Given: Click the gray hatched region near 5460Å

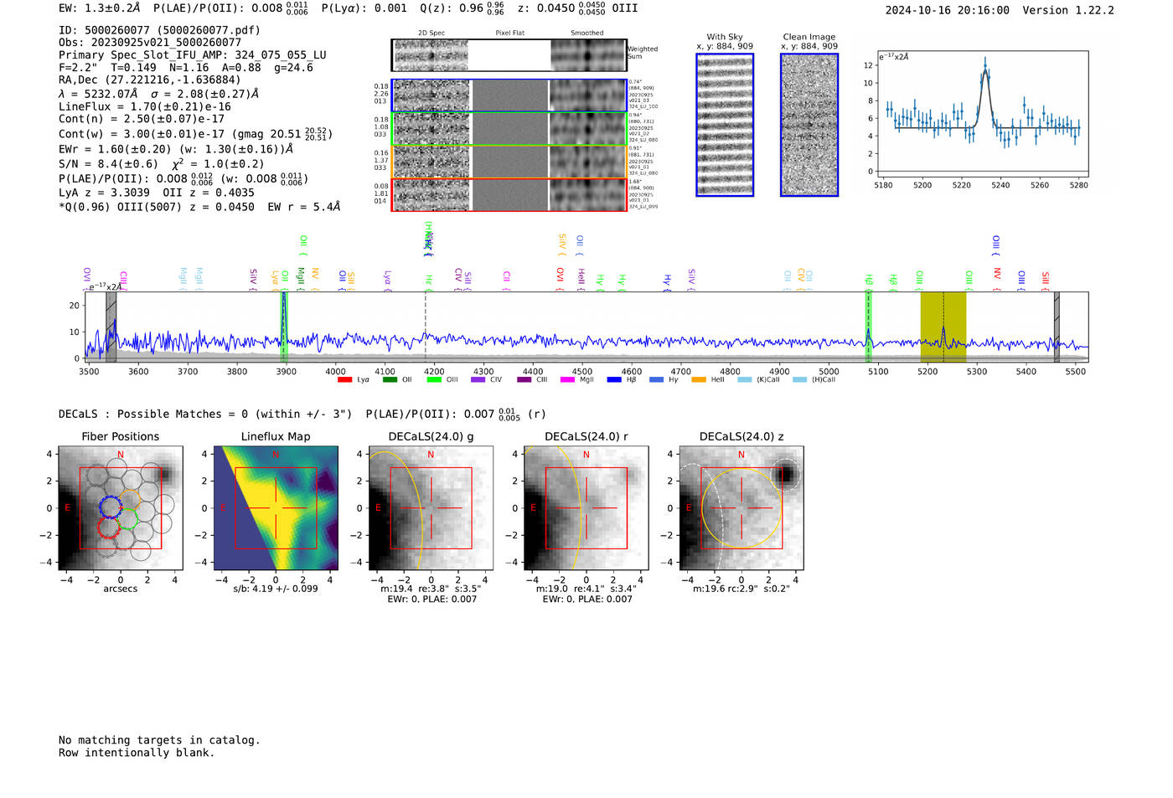Looking at the screenshot, I should click(x=1057, y=327).
